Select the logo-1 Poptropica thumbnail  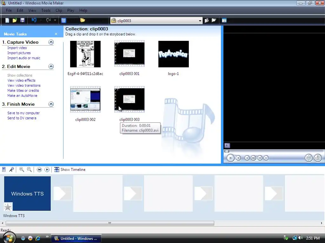pyautogui.click(x=174, y=54)
